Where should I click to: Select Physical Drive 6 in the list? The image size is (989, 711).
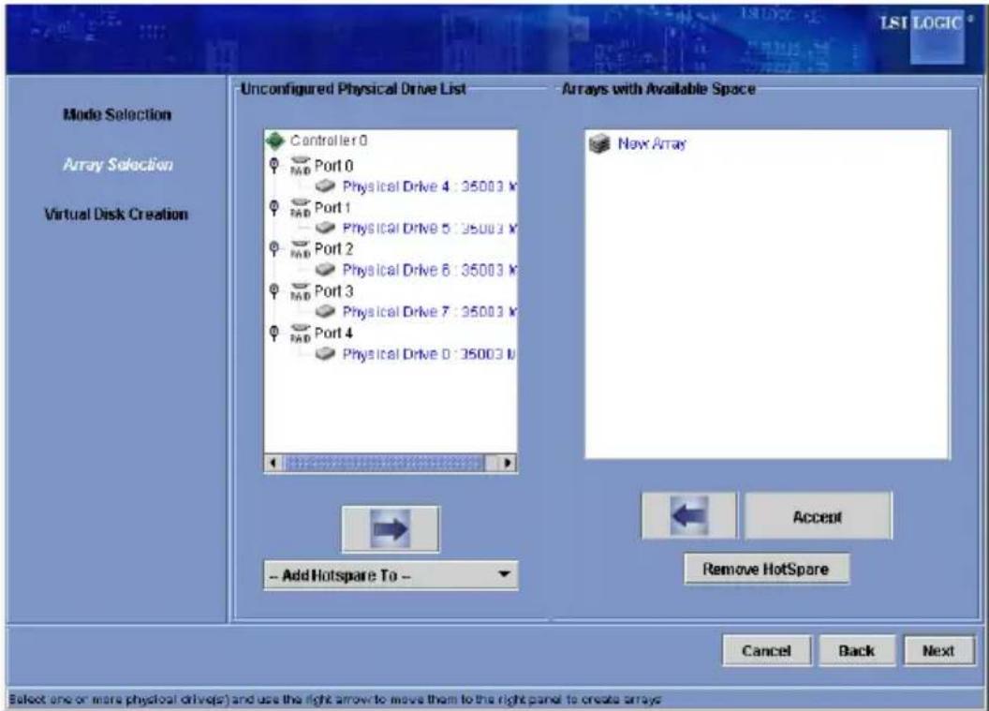(429, 270)
